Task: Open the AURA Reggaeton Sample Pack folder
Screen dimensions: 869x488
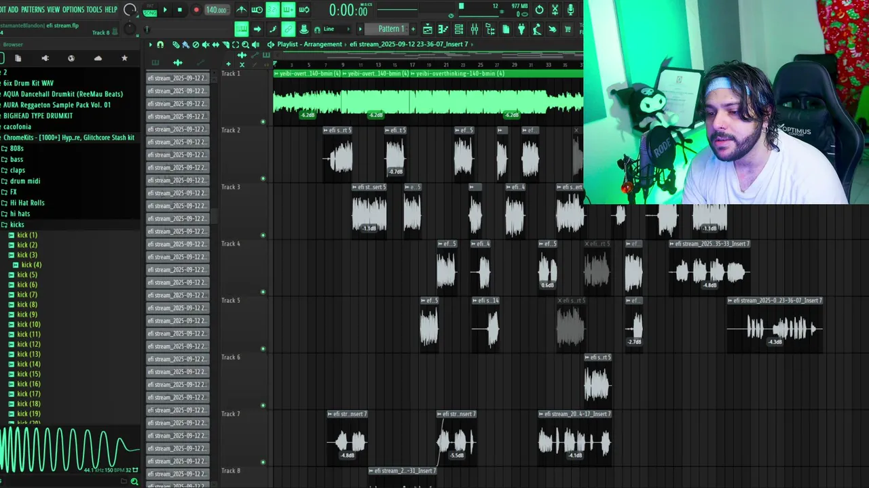Action: point(56,105)
